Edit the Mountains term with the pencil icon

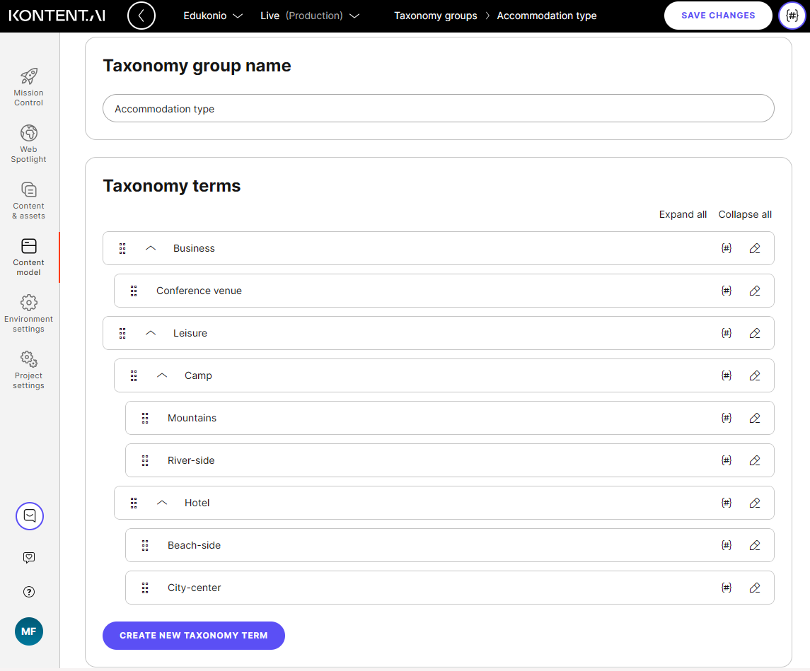(754, 418)
